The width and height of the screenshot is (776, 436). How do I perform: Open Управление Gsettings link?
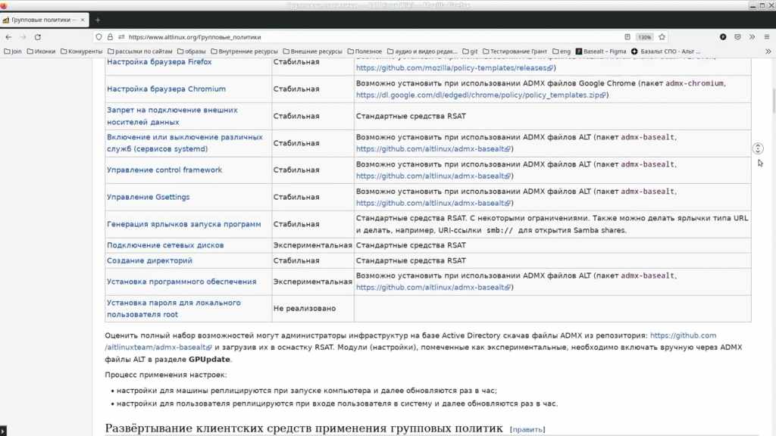point(148,197)
